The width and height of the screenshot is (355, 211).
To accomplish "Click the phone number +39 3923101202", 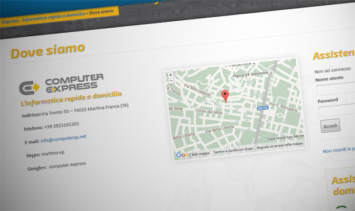I will pyautogui.click(x=62, y=125).
